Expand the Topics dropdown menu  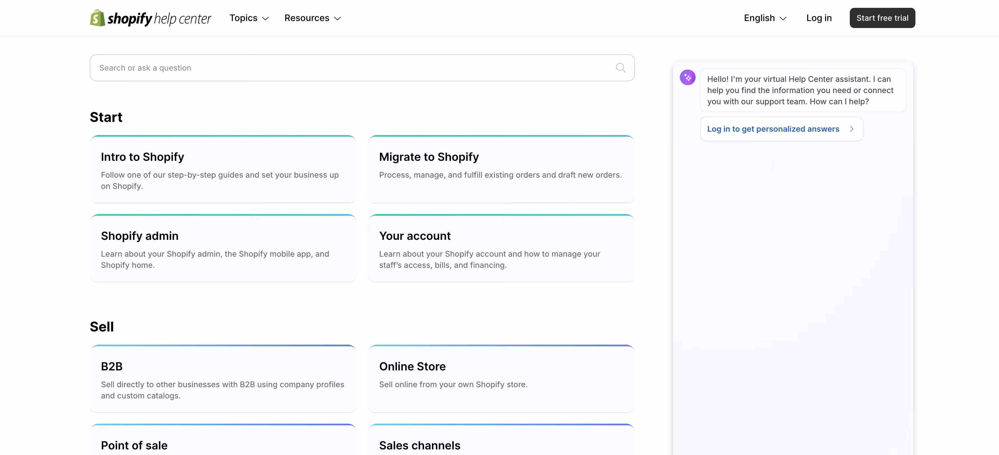pyautogui.click(x=249, y=18)
